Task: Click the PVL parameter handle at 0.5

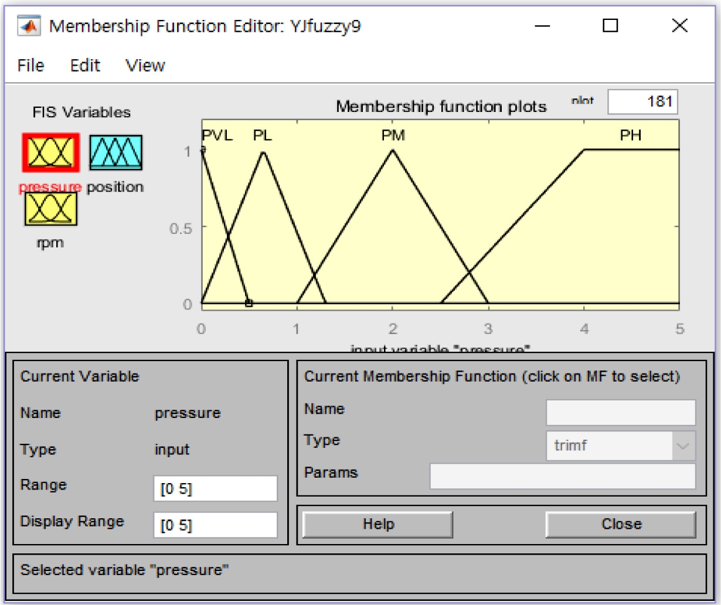Action: click(249, 303)
